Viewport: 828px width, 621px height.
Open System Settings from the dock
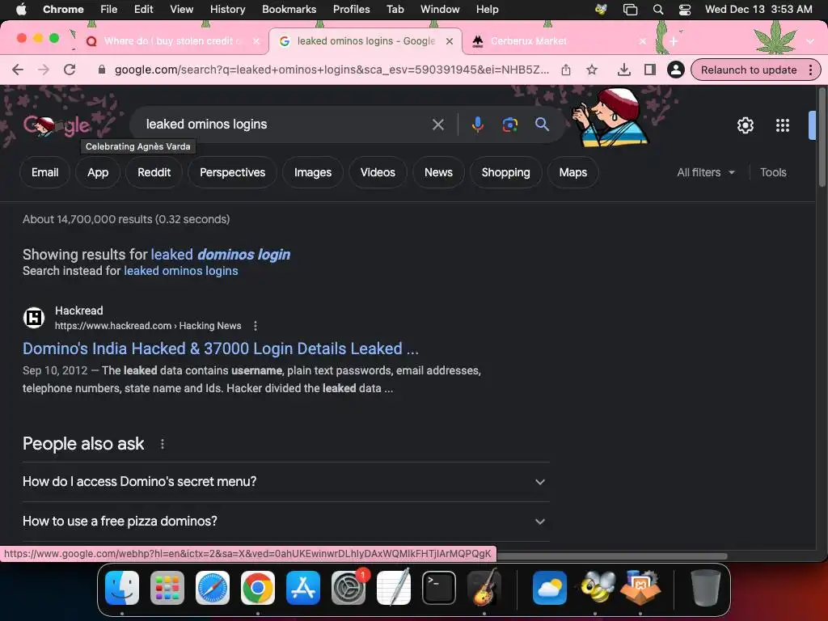pos(349,588)
